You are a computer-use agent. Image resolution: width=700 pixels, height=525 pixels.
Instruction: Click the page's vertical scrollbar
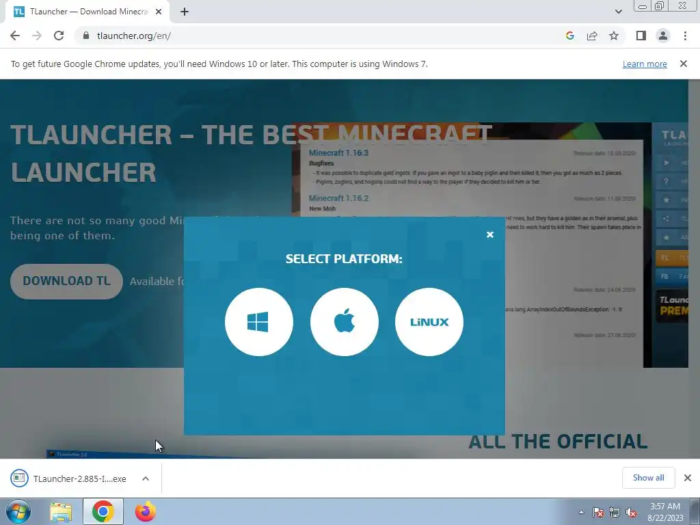(x=694, y=269)
